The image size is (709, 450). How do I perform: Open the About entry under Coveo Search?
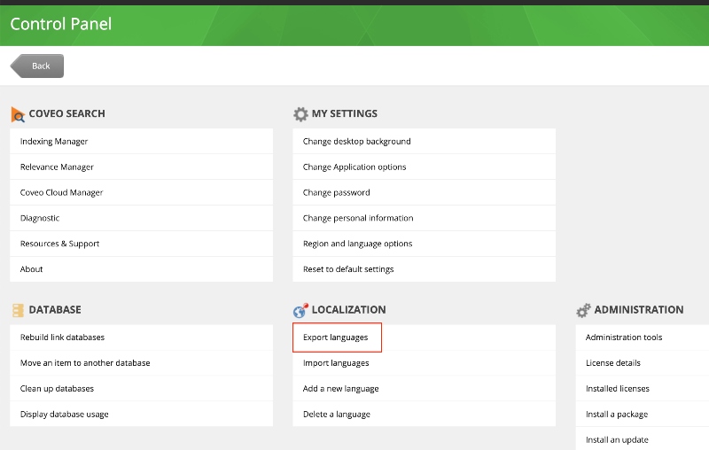tap(142, 269)
